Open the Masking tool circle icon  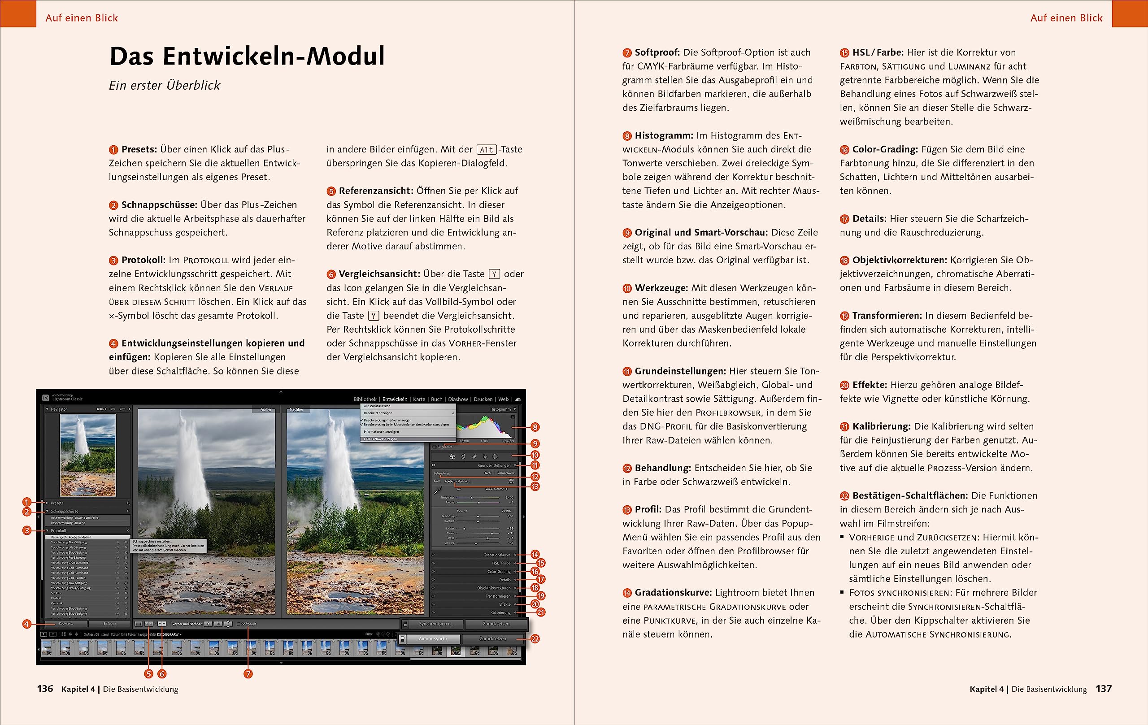point(496,456)
